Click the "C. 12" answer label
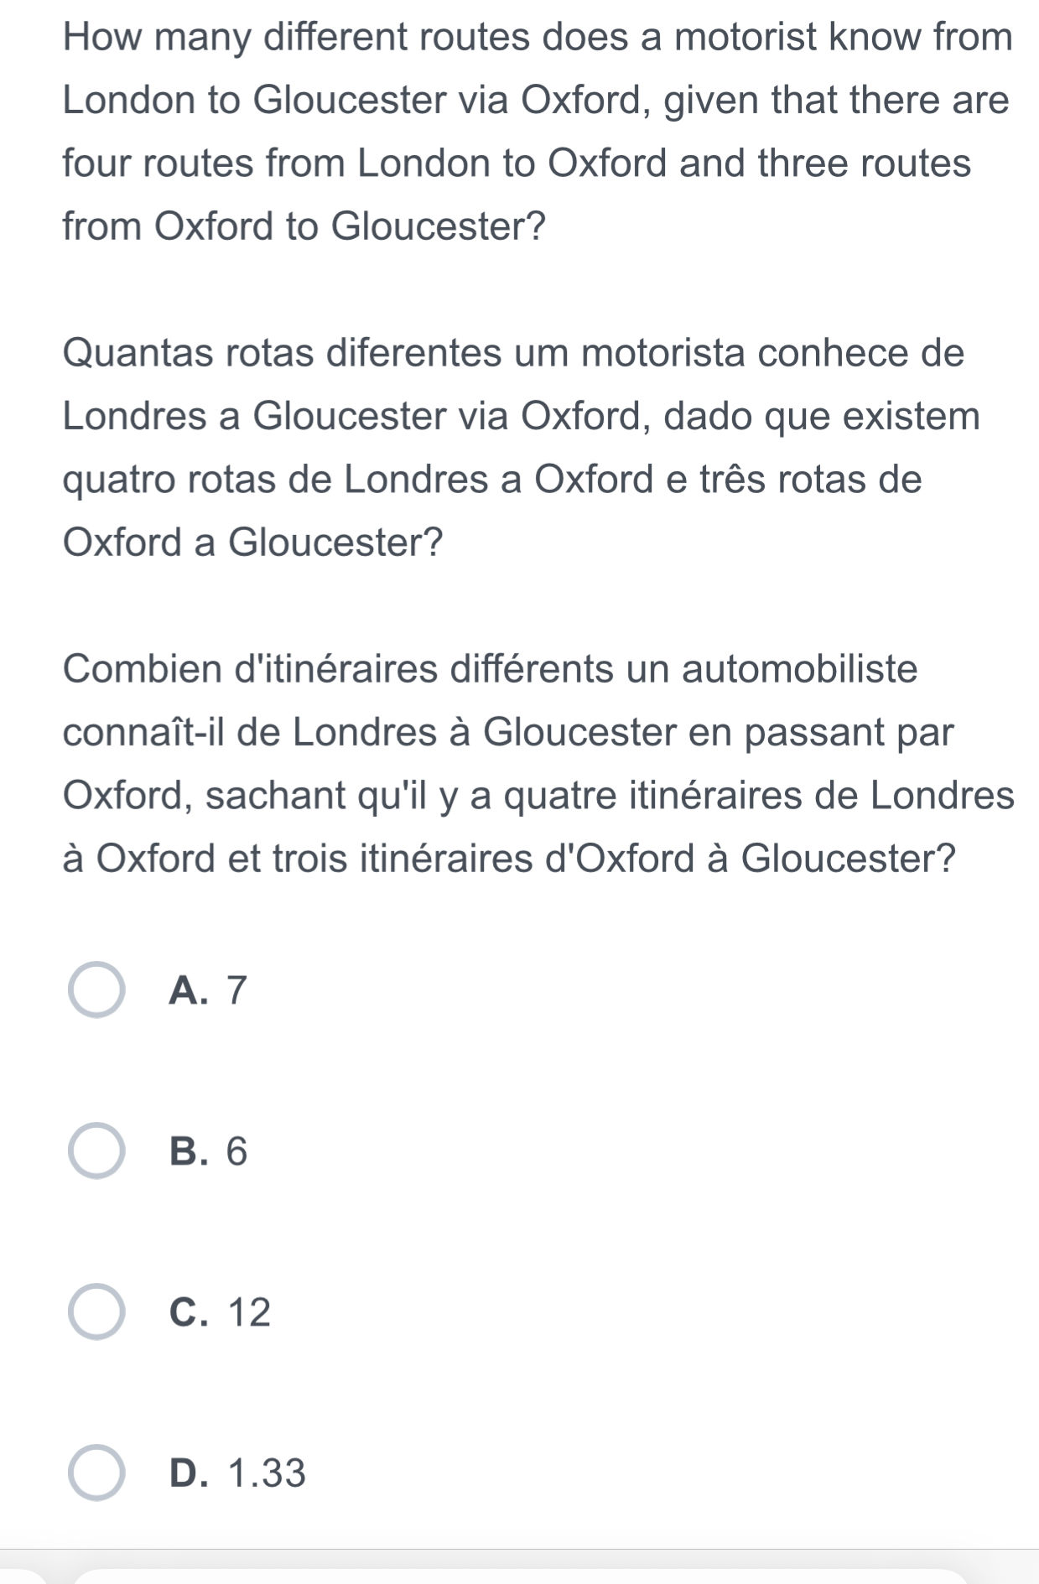This screenshot has width=1039, height=1584. tap(221, 1312)
